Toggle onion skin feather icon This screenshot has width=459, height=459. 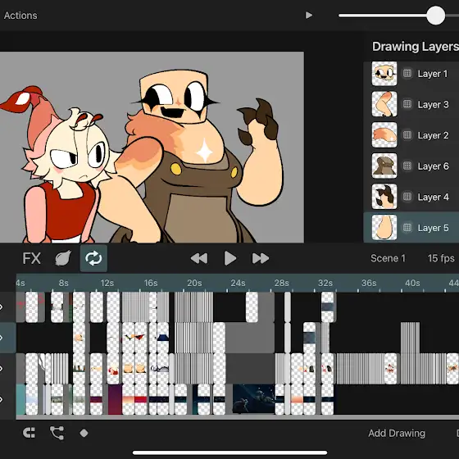pos(63,258)
